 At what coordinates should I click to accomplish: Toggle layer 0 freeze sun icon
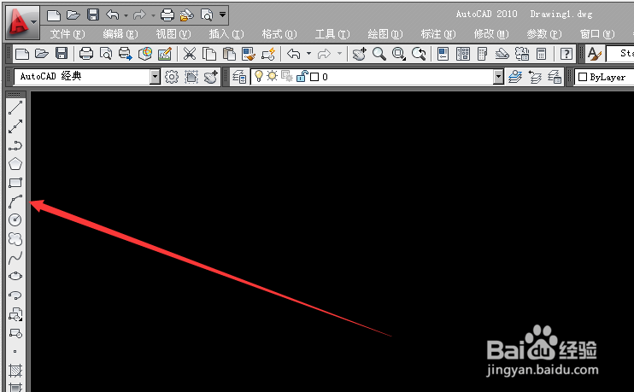272,76
